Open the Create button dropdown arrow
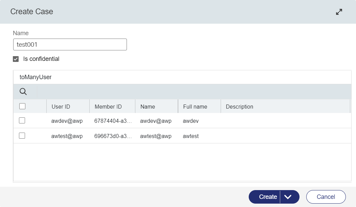 (288, 197)
